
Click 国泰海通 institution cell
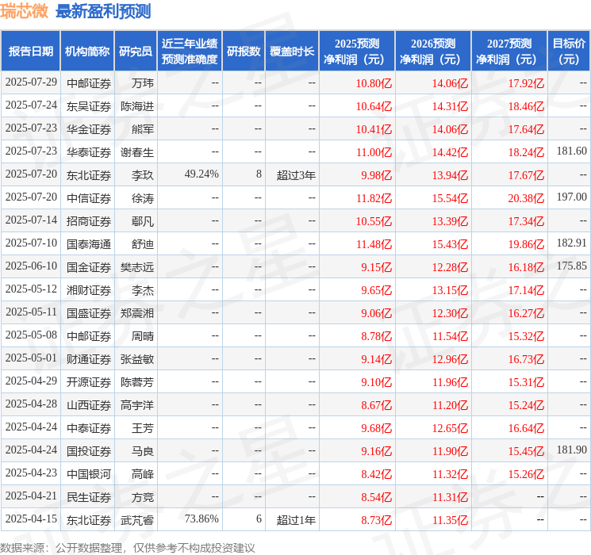[89, 244]
